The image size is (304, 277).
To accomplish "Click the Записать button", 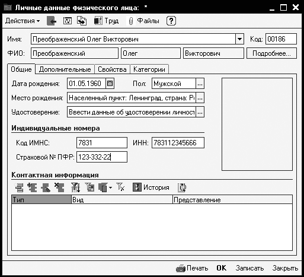I will click(249, 268).
